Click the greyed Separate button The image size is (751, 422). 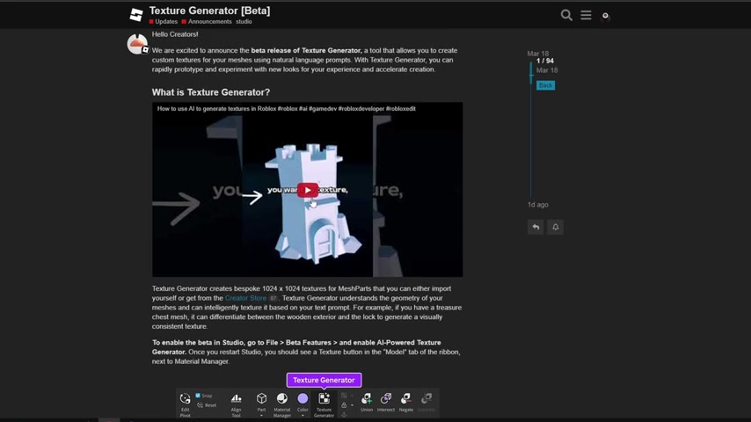[x=427, y=403]
